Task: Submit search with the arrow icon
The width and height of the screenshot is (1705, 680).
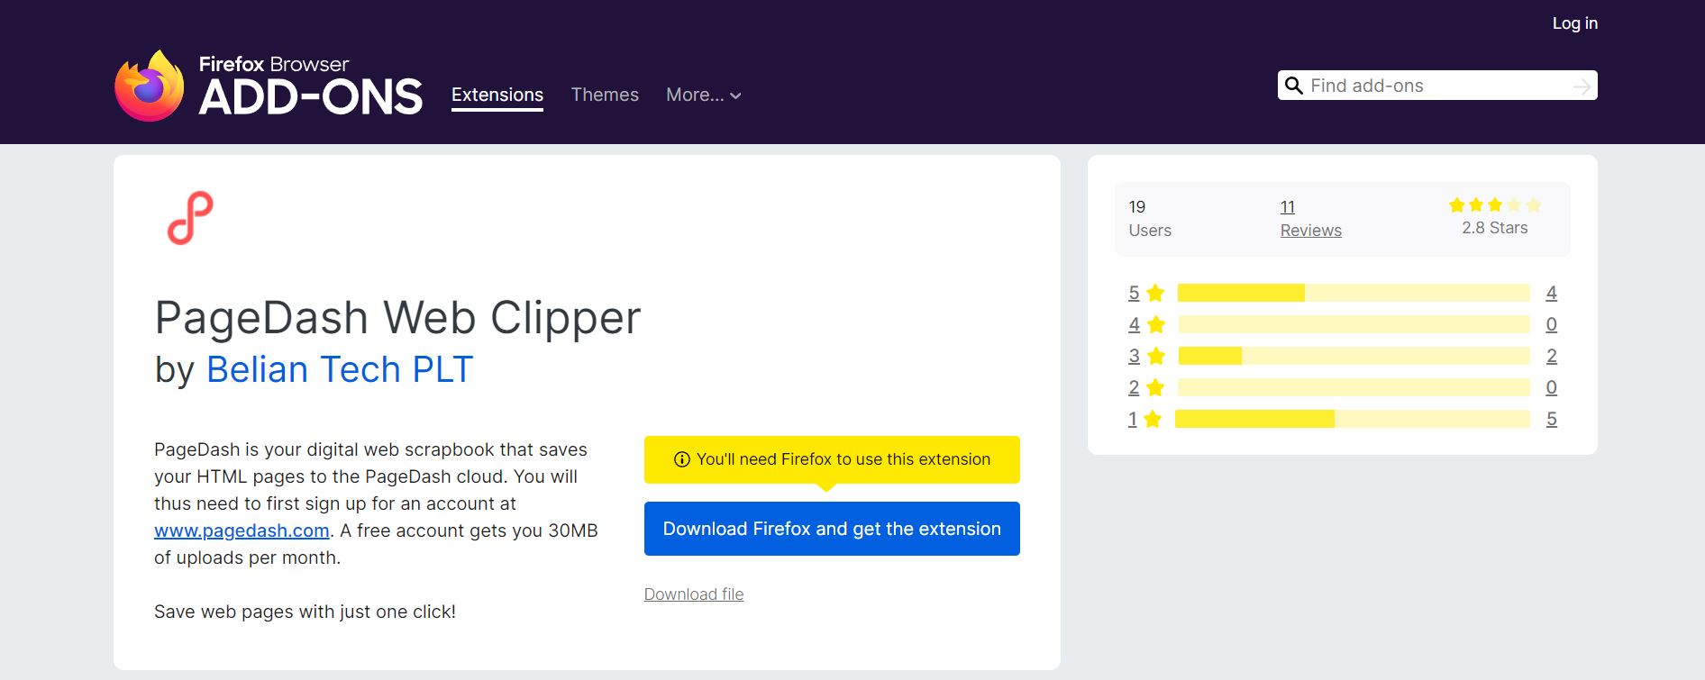Action: (1581, 86)
